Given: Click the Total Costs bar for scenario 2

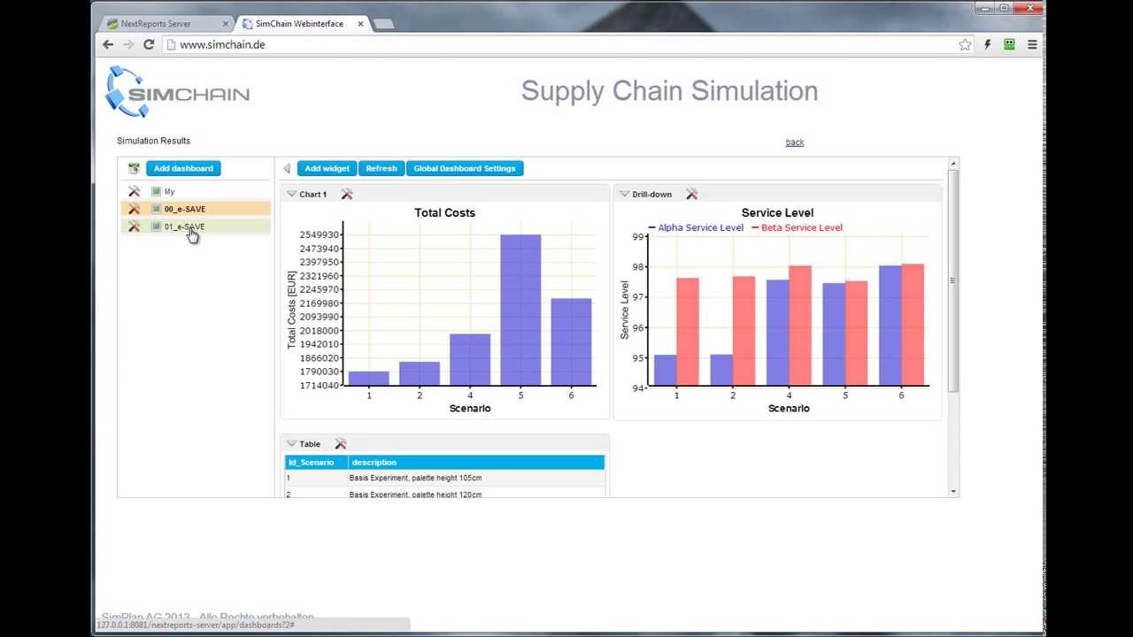Looking at the screenshot, I should pyautogui.click(x=420, y=374).
